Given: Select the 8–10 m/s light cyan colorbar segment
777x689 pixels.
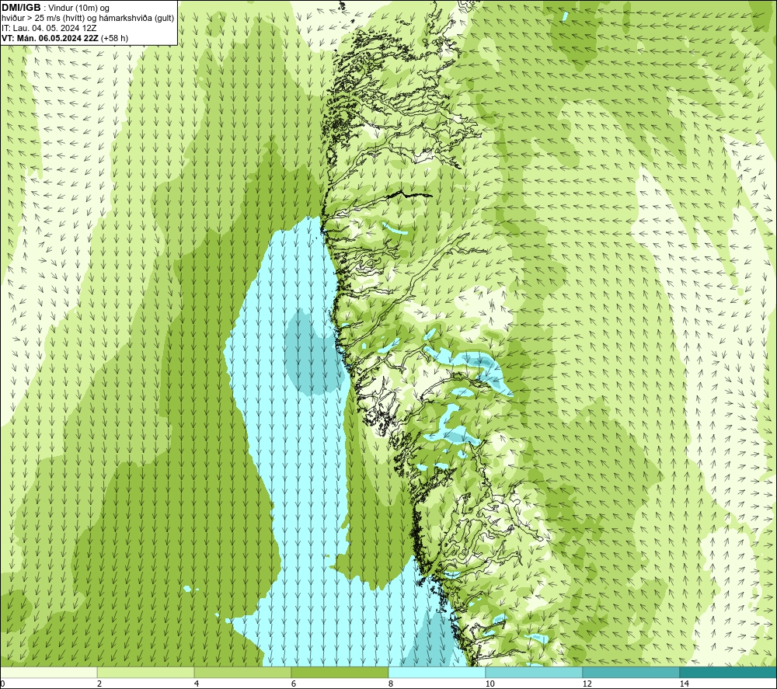Looking at the screenshot, I should (x=437, y=672).
